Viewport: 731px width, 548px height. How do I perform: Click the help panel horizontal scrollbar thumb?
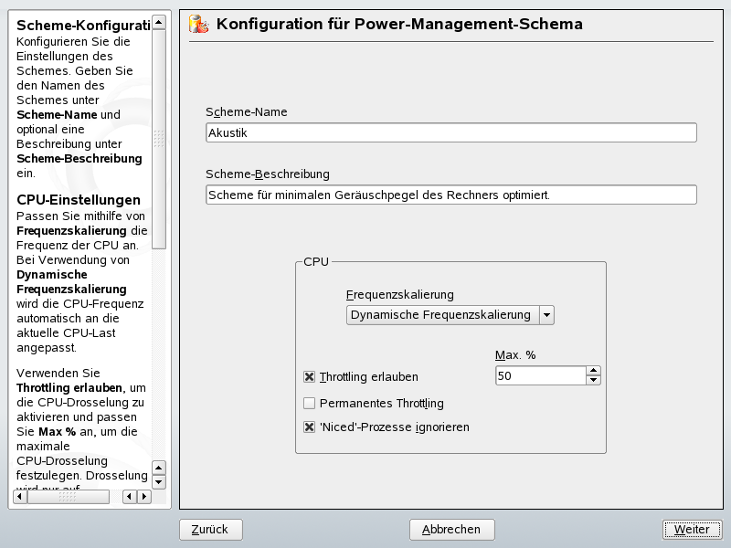pyautogui.click(x=69, y=497)
